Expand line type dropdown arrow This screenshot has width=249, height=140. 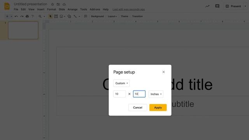point(79,16)
